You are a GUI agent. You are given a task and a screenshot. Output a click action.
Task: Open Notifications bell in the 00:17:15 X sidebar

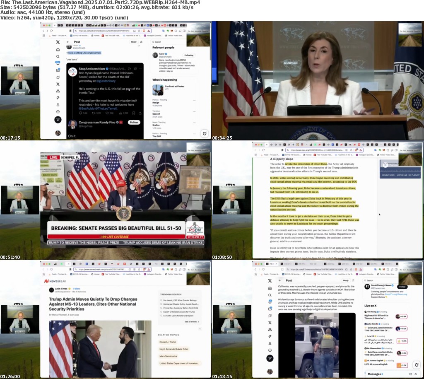click(58, 63)
